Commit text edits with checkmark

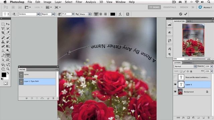pyautogui.click(x=186, y=14)
